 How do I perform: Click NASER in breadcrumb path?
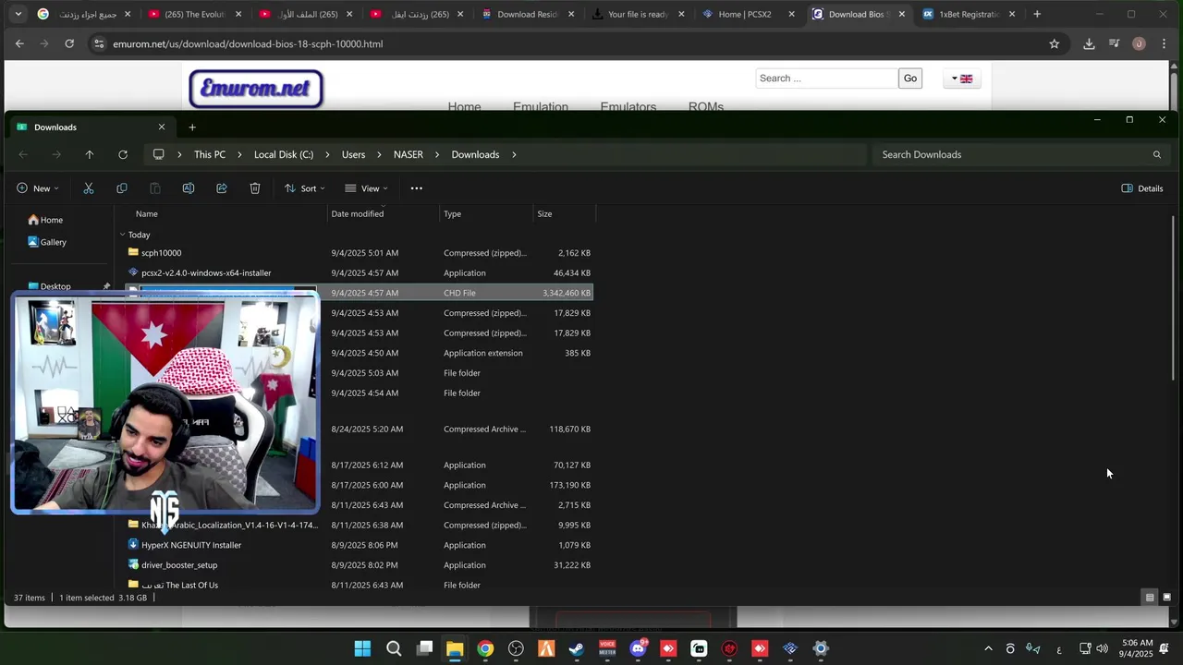coord(409,155)
